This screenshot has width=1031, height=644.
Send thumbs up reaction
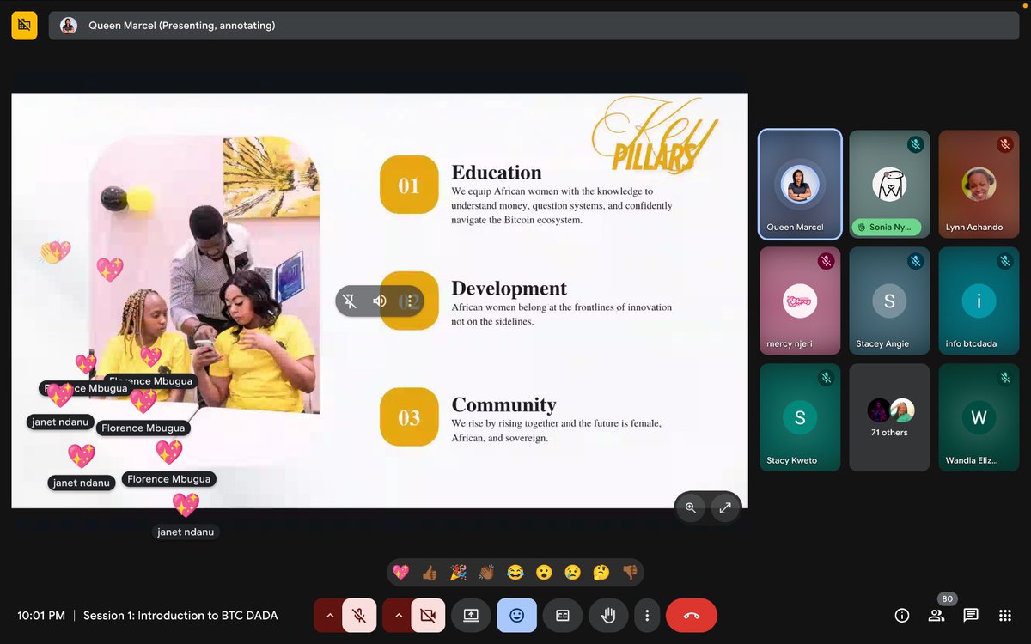(x=430, y=572)
